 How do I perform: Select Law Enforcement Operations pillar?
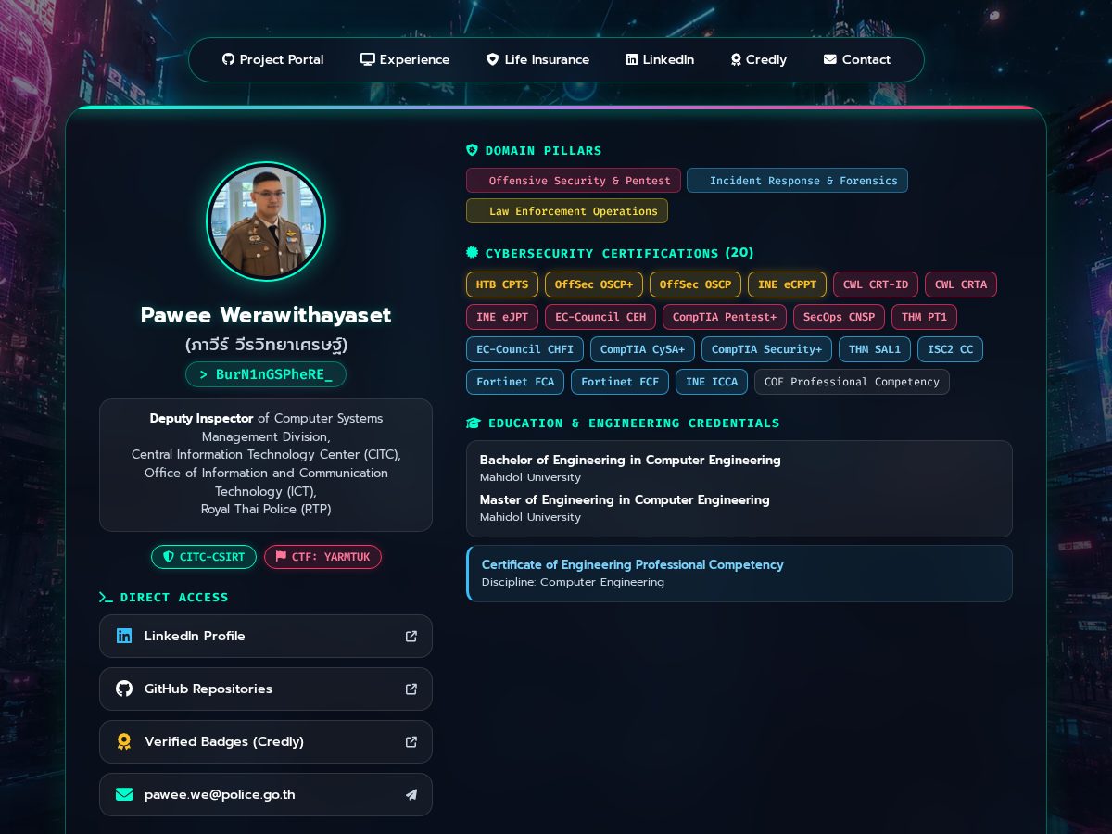coord(567,211)
